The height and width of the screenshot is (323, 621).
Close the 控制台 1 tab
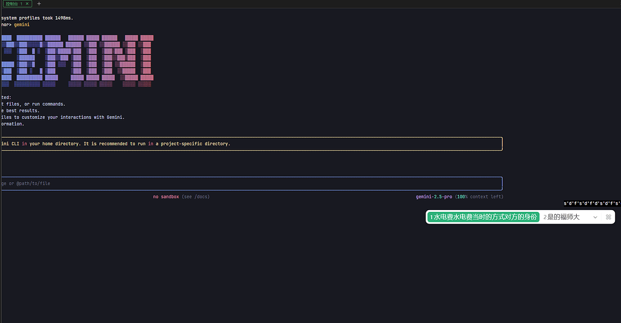[x=27, y=4]
